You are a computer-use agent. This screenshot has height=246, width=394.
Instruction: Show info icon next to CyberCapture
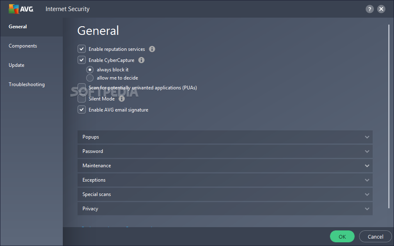(142, 60)
